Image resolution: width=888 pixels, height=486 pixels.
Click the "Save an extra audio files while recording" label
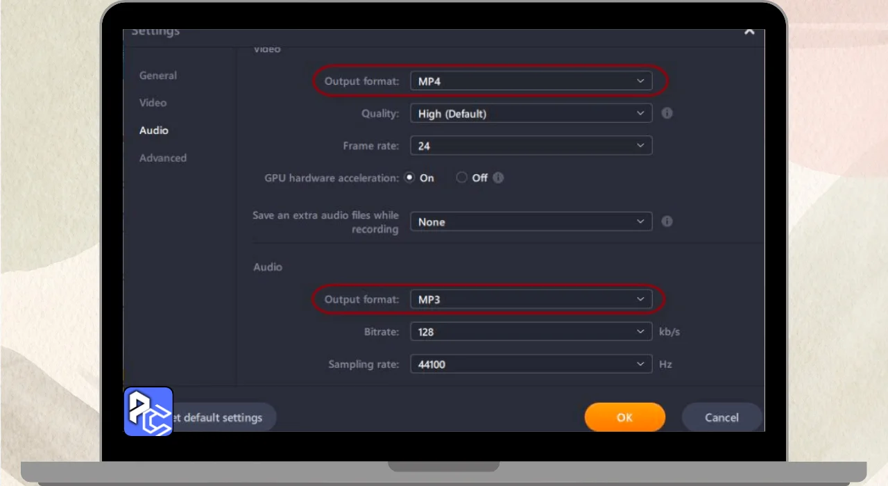pyautogui.click(x=325, y=222)
